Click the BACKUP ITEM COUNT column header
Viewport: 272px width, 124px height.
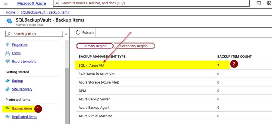pyautogui.click(x=234, y=56)
